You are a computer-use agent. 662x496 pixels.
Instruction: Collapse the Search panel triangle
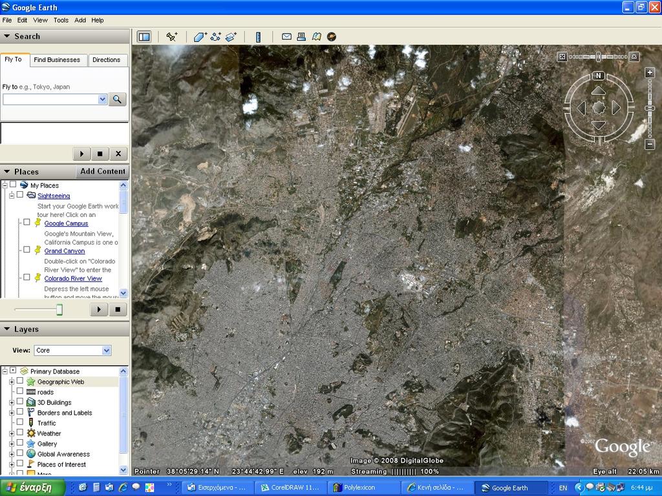[x=6, y=36]
